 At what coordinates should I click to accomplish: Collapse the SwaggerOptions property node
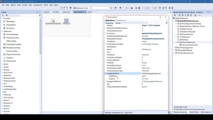click(x=106, y=73)
